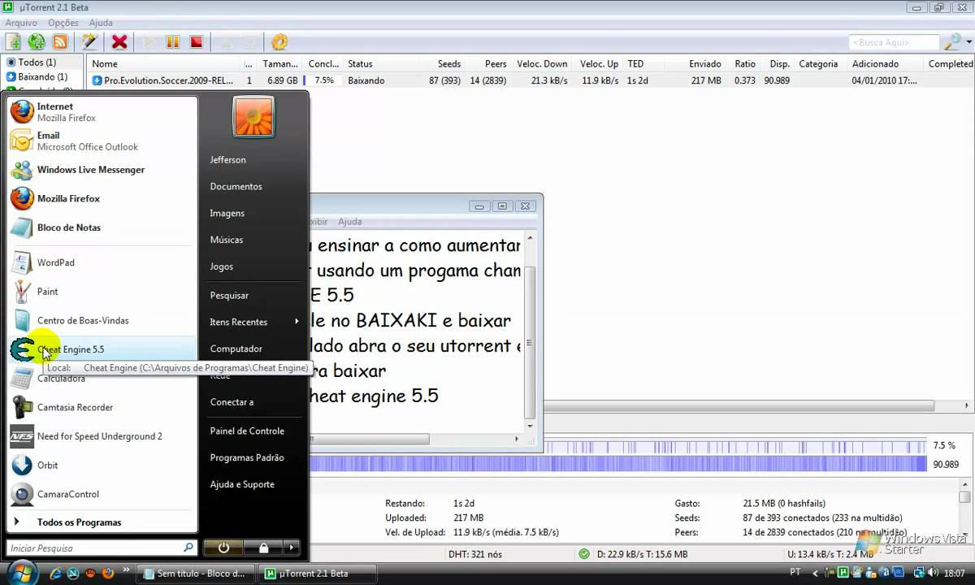
Task: Launch Cheat Engine 5.5
Action: [102, 349]
